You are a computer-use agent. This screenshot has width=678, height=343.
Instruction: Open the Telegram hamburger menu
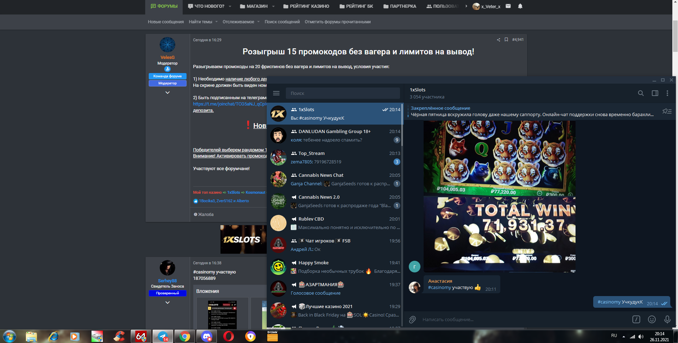(276, 93)
